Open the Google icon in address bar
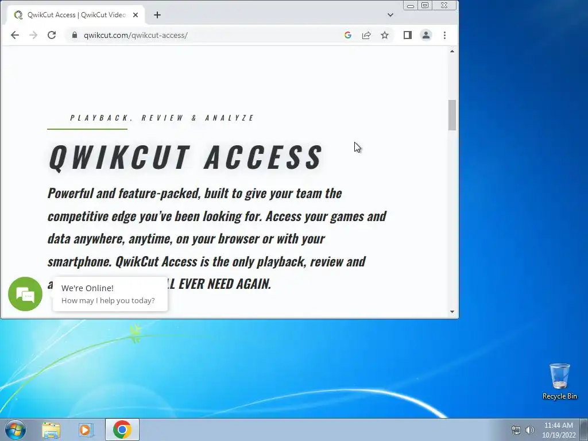This screenshot has height=441, width=588. (347, 35)
